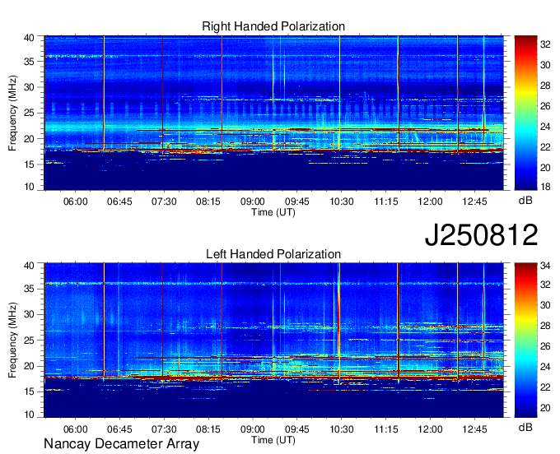Click 07:30 time tick on Left Handed plot
Viewport: 560px width, 454px height.
(164, 429)
